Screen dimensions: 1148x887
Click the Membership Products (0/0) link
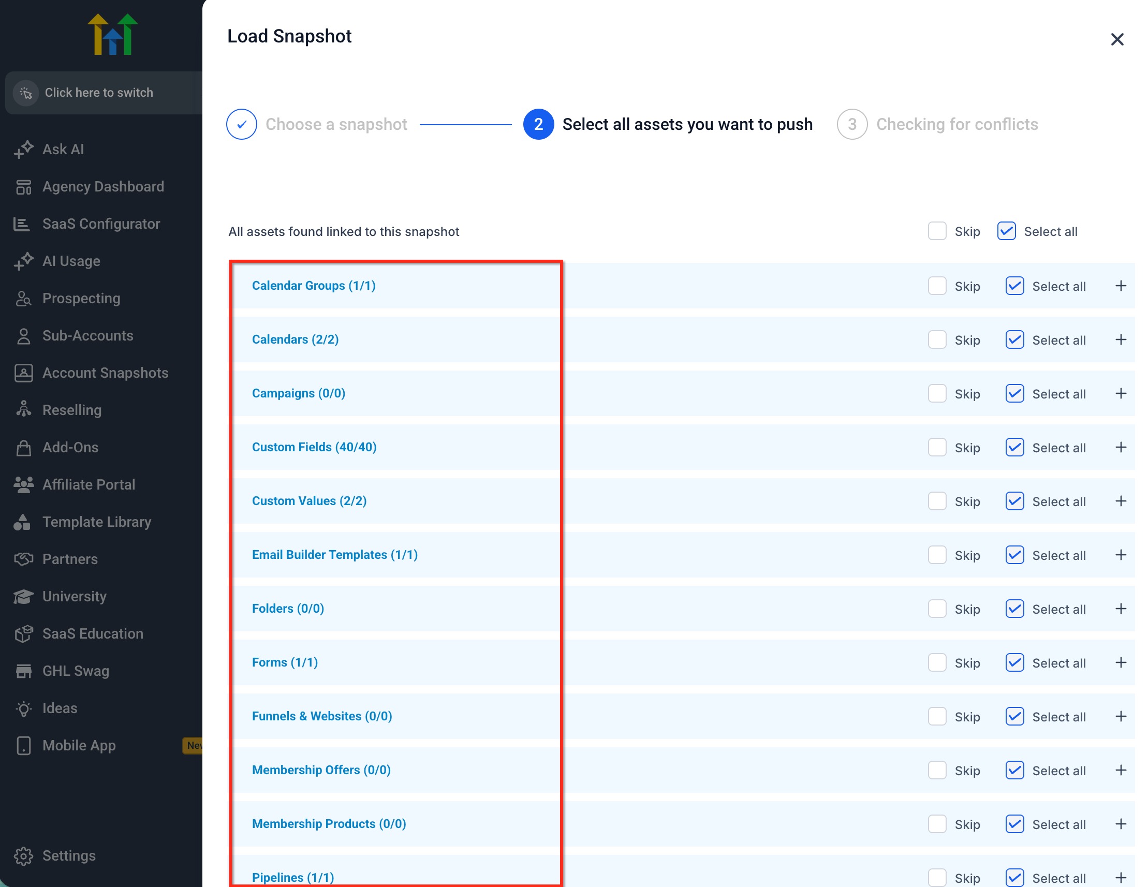tap(329, 824)
